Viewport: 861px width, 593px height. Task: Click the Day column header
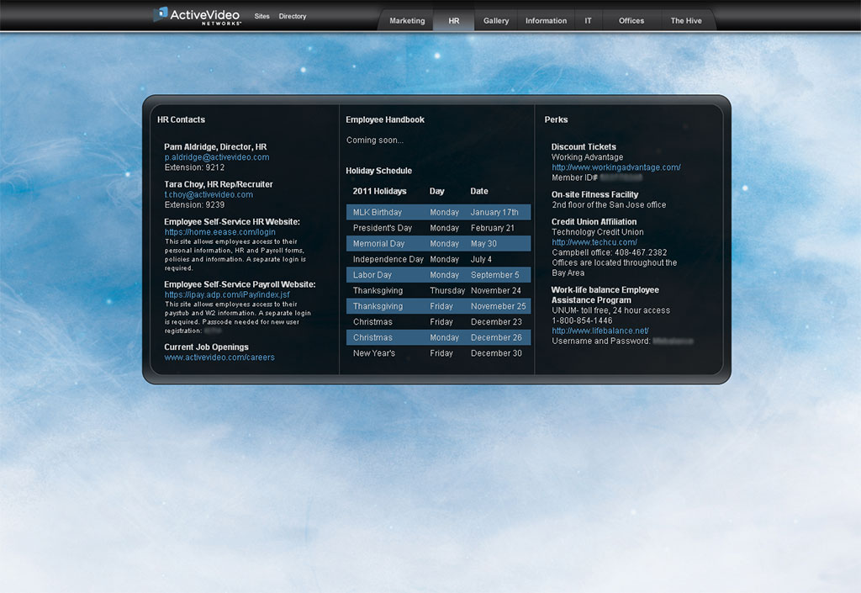(x=436, y=191)
